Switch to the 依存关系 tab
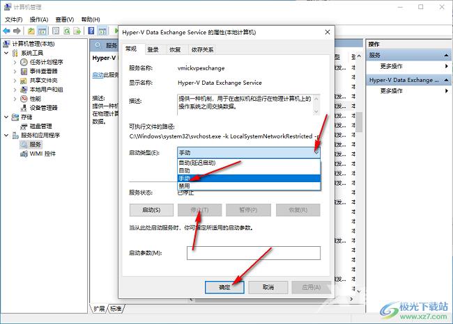 (202, 49)
